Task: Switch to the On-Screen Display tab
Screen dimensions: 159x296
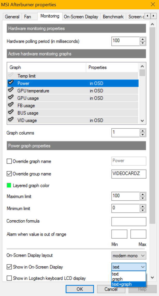Action: pos(81,17)
